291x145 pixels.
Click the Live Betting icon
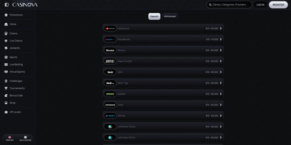pos(6,65)
